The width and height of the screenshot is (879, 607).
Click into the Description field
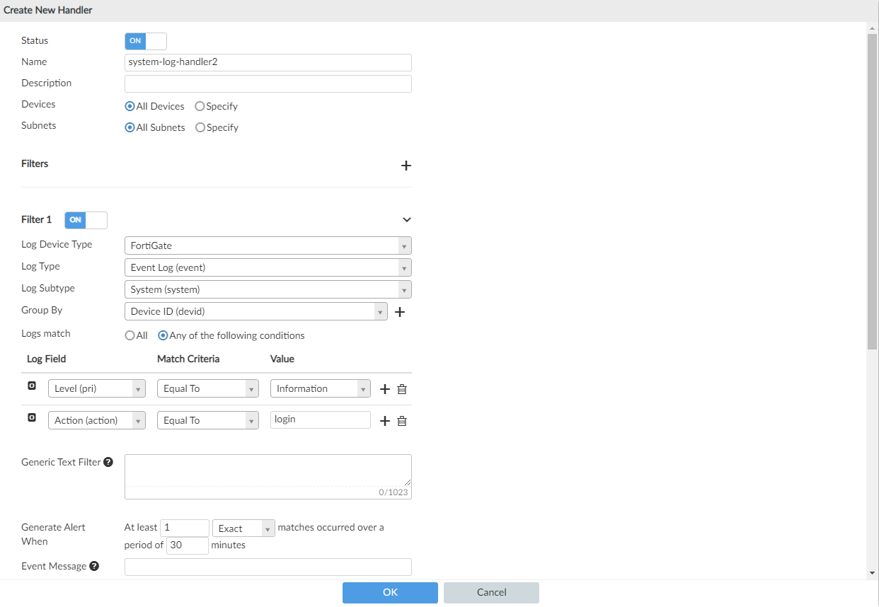268,84
